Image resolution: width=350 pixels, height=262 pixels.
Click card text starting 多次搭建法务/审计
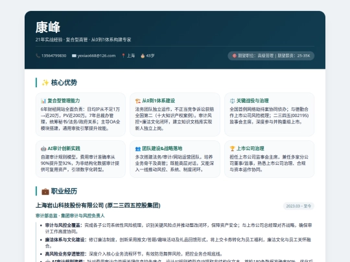click(174, 163)
